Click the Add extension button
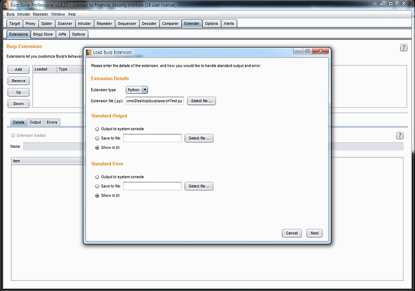This screenshot has height=291, width=415. [x=18, y=70]
